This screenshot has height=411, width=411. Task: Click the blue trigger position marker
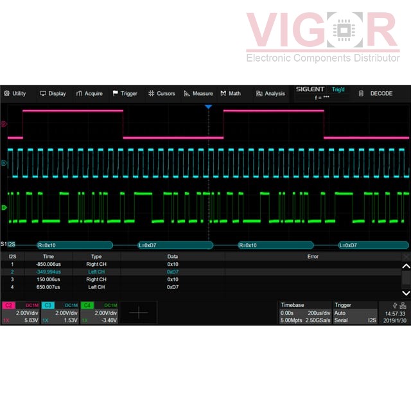[x=208, y=107]
